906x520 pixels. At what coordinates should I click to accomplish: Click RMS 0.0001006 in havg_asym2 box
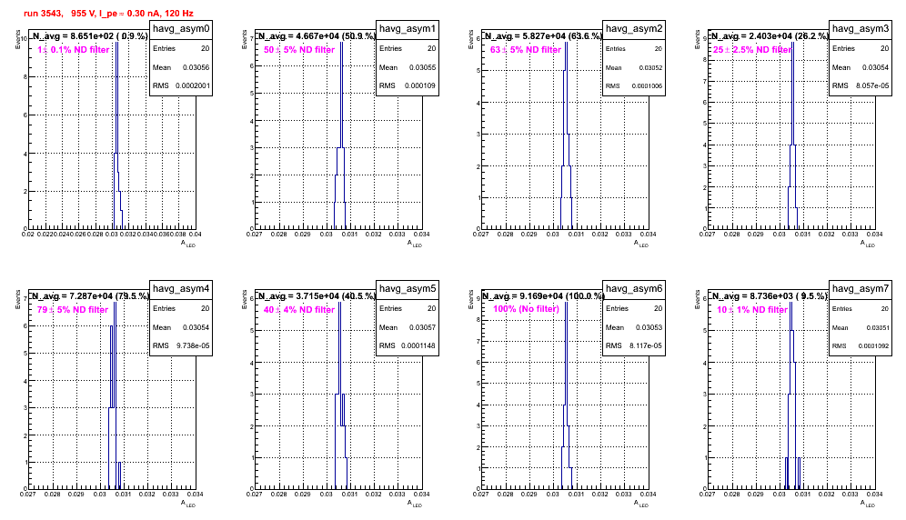click(x=634, y=85)
